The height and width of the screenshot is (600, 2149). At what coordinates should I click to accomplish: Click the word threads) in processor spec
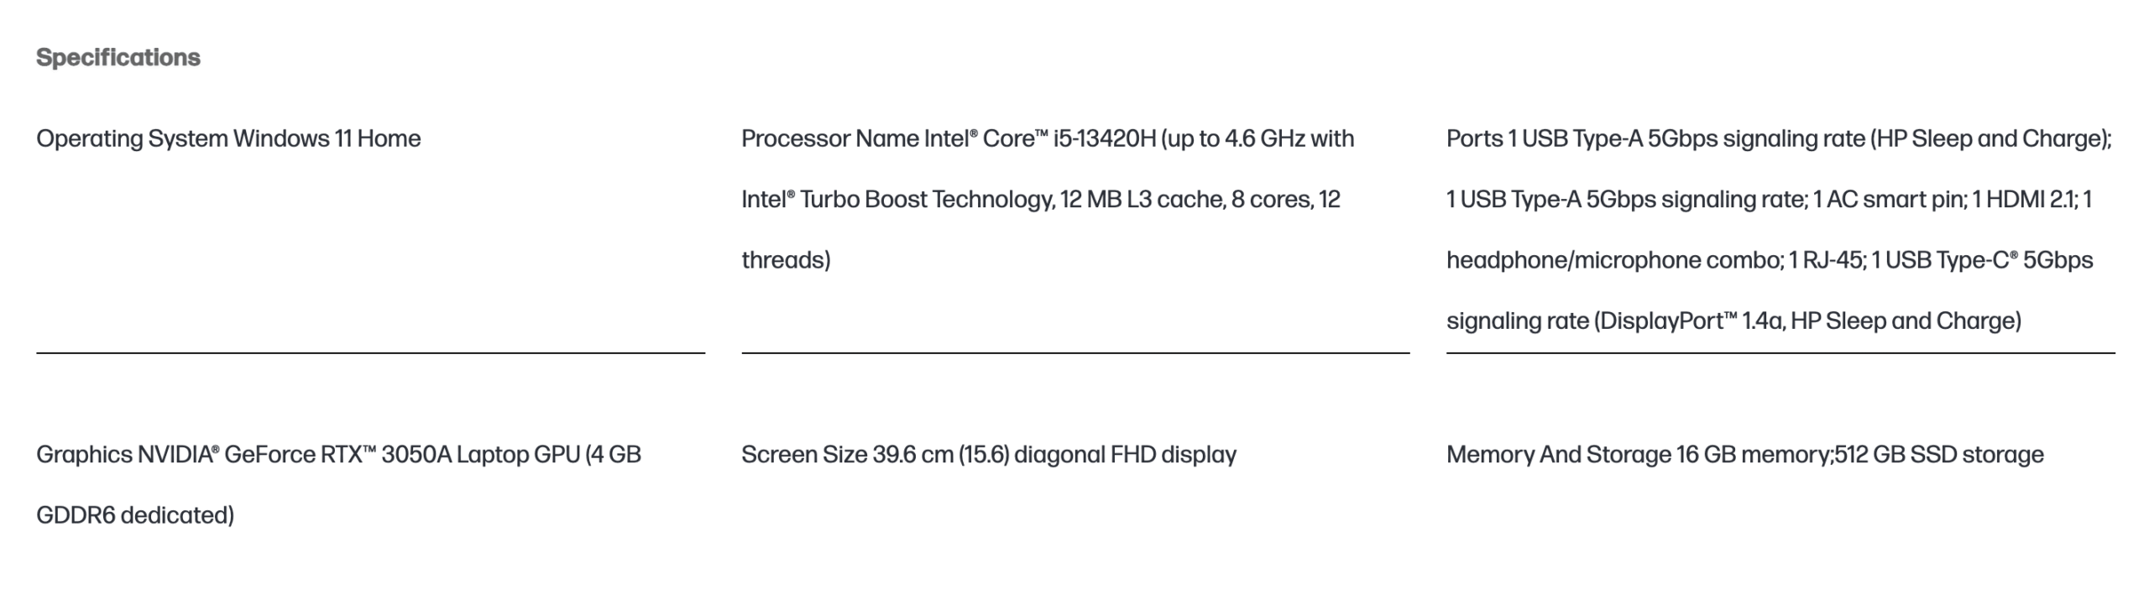pyautogui.click(x=786, y=260)
